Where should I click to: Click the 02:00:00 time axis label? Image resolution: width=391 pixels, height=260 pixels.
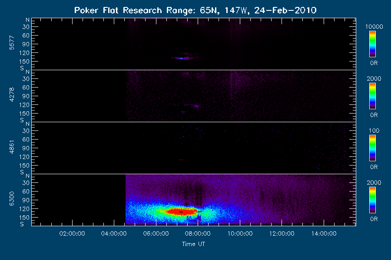pyautogui.click(x=72, y=234)
